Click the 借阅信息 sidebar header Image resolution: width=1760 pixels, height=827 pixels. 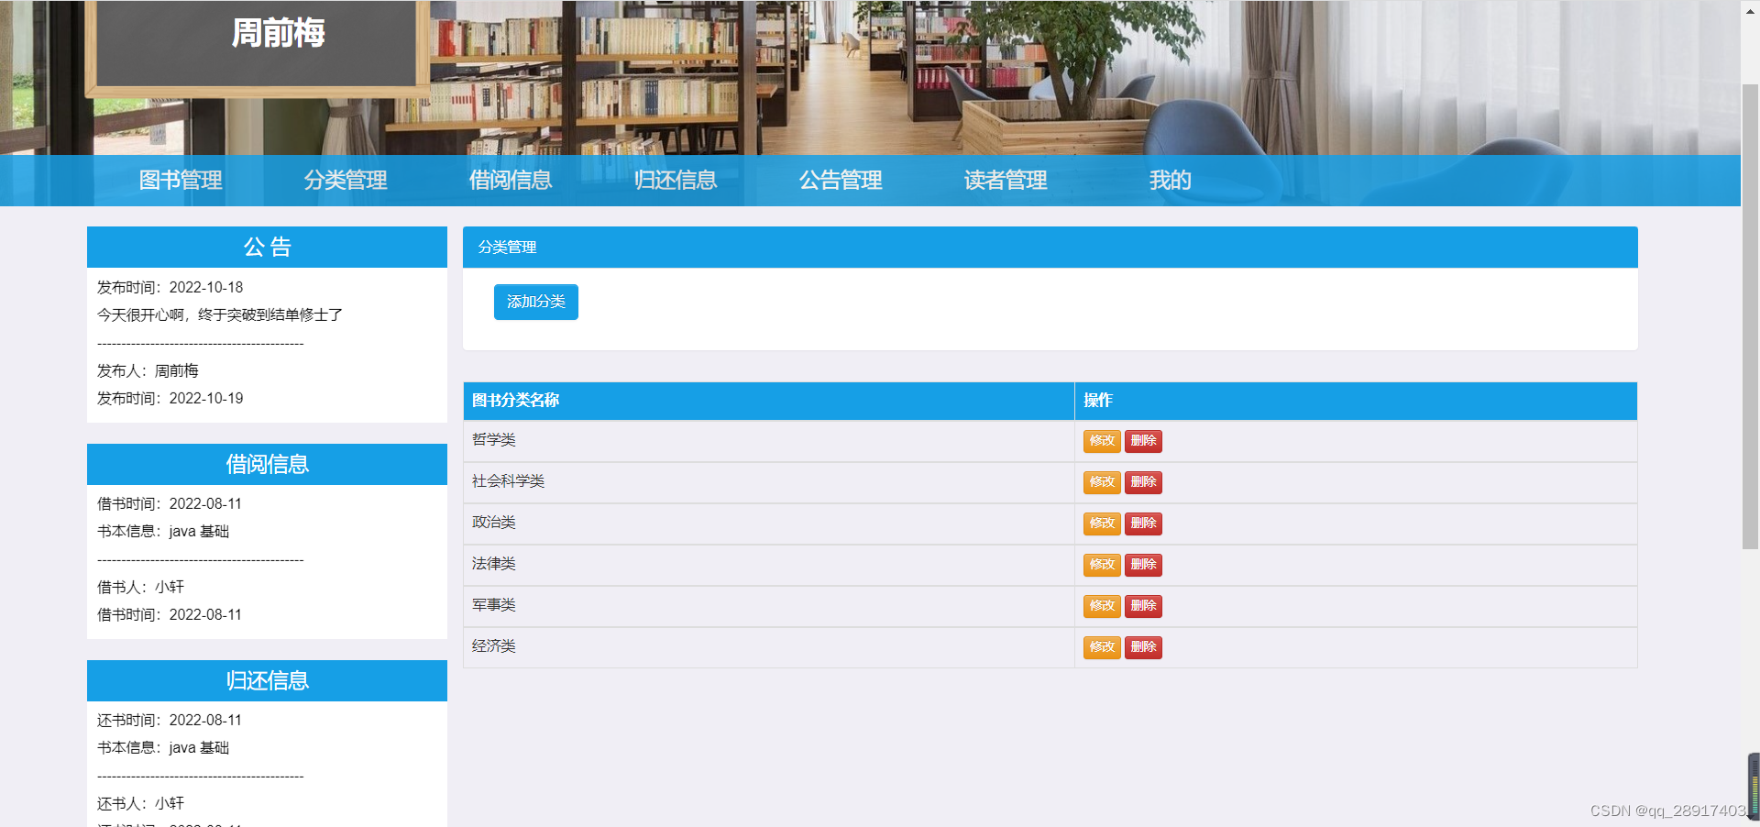pyautogui.click(x=267, y=464)
